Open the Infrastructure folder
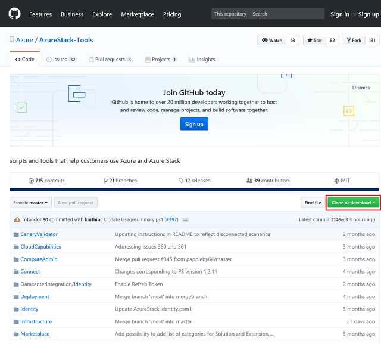381x344 pixels. (36, 321)
